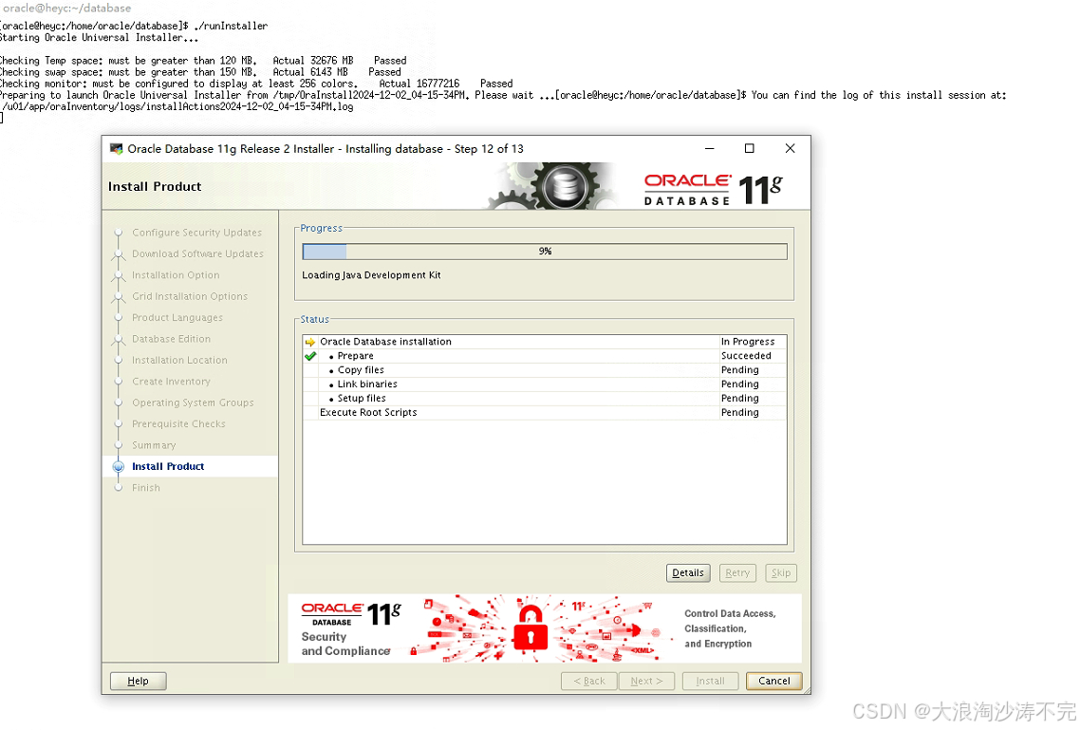
Task: Click the Details button
Action: tap(687, 573)
